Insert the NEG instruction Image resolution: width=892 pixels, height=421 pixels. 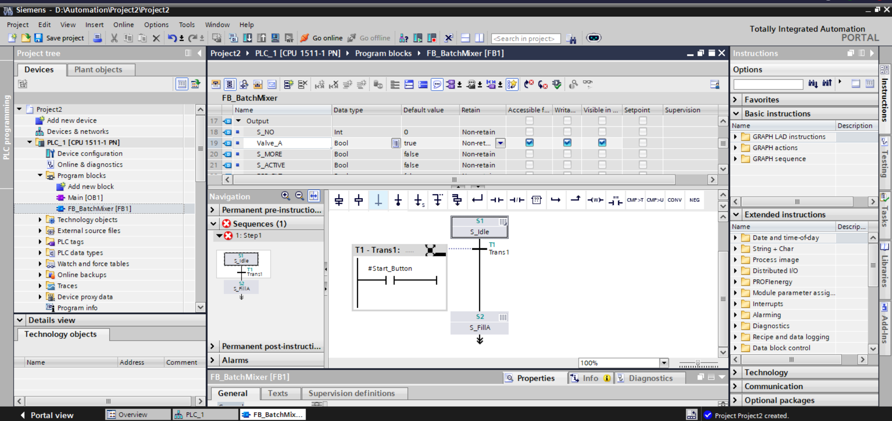694,200
